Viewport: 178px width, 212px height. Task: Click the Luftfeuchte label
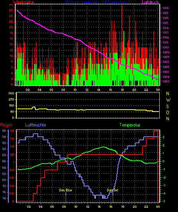[36, 125]
